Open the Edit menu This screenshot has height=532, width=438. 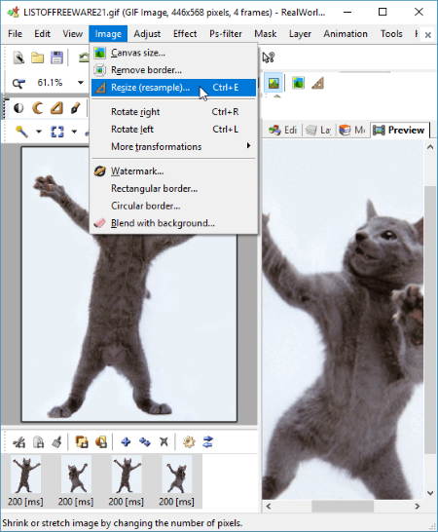tap(43, 33)
